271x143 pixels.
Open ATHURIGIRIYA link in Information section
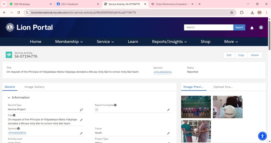17,133
